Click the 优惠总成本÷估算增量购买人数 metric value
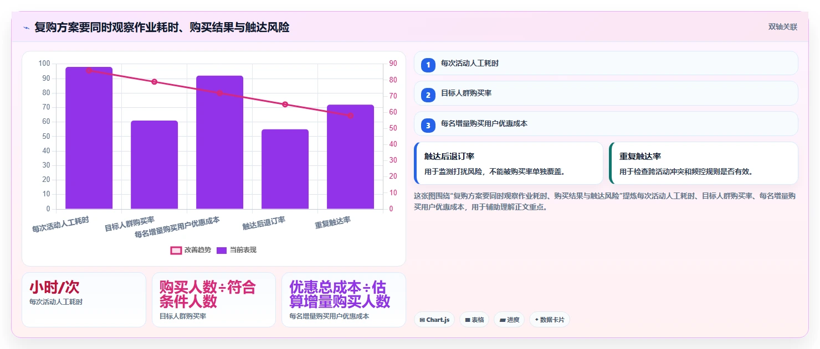820x349 pixels. 340,294
